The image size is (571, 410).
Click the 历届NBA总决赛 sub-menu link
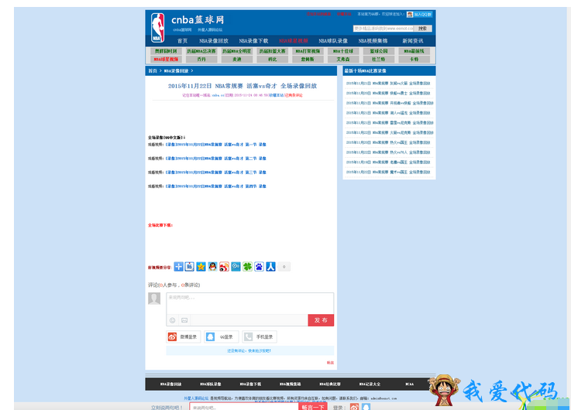pyautogui.click(x=201, y=51)
